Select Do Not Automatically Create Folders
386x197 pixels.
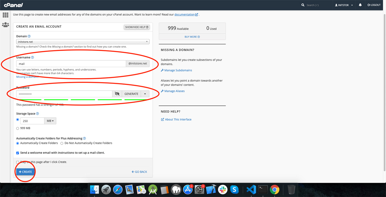62,143
